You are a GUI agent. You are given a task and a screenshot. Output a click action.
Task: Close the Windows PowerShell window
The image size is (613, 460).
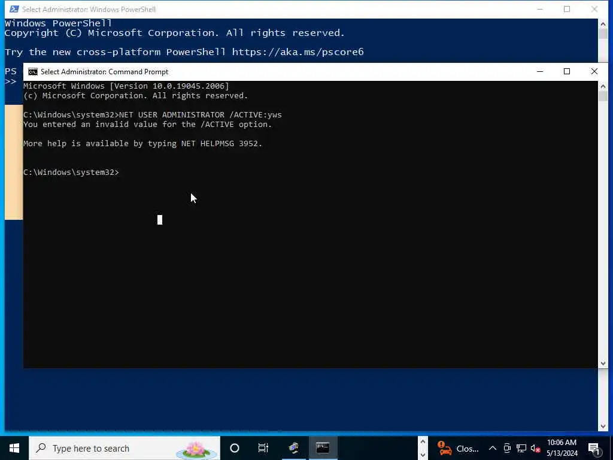[x=594, y=9]
